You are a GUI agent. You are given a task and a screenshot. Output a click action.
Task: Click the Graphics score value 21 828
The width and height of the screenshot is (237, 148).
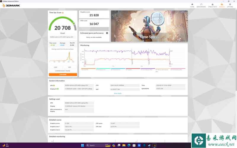coord(94,15)
